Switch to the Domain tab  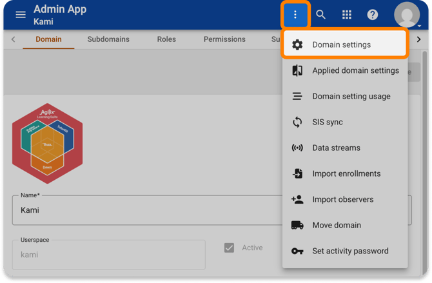[48, 39]
